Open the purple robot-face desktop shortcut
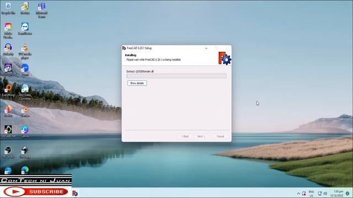Screen dimensions: 353x198 (x=8, y=70)
